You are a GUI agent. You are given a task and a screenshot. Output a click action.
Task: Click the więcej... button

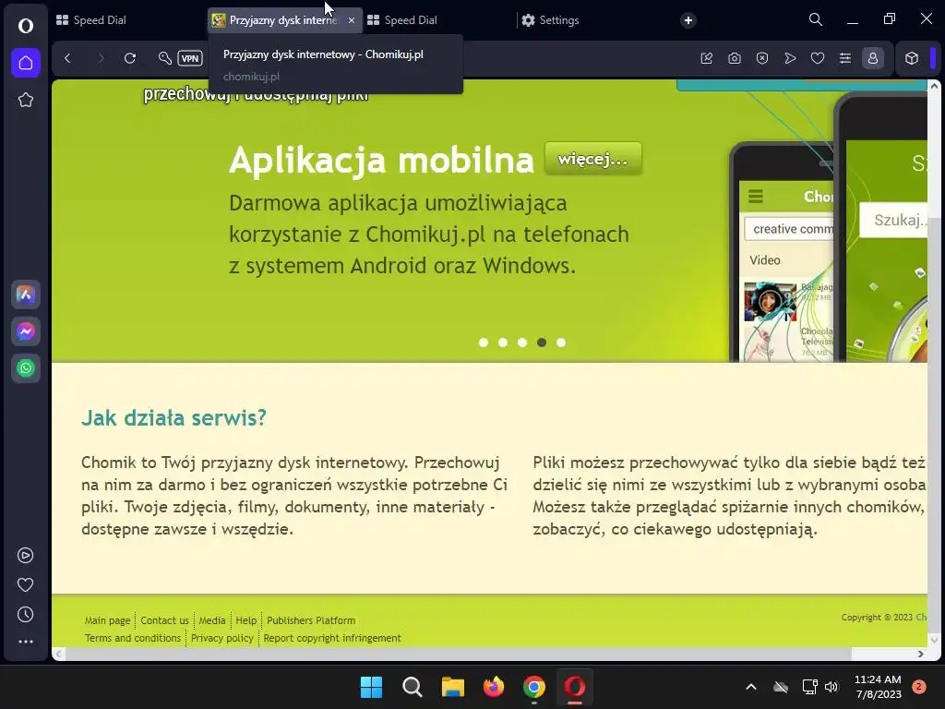click(593, 159)
